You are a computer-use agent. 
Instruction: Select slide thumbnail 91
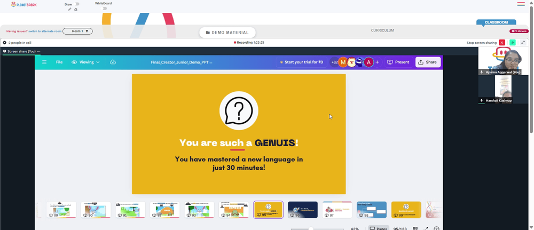coord(130,210)
